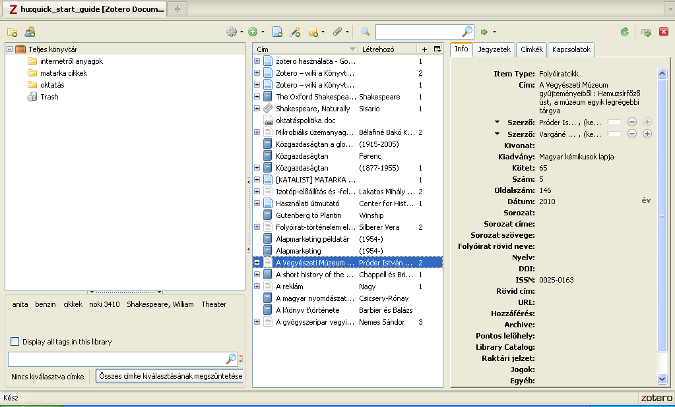This screenshot has height=407, width=675.
Task: Open the Locate arrow dropdown
Action: tap(494, 32)
